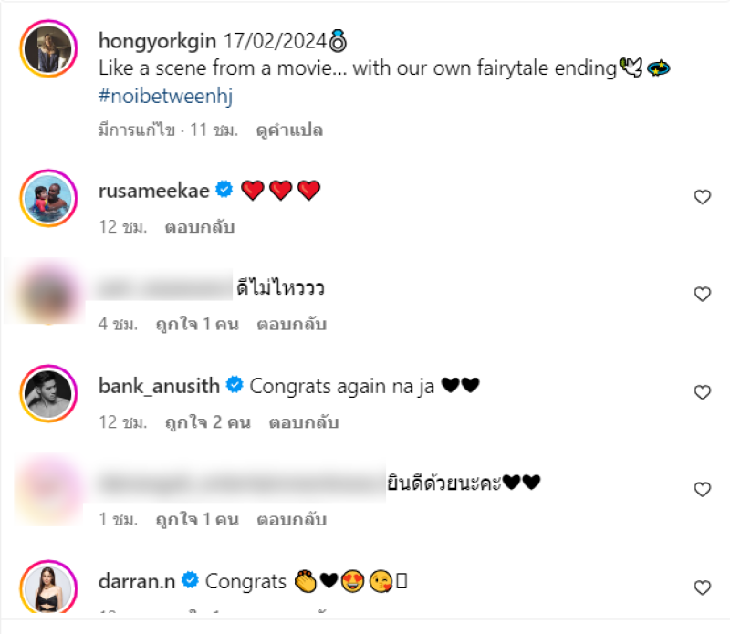730x634 pixels.
Task: Click ดูคำแปล to see translation
Action: tap(289, 130)
